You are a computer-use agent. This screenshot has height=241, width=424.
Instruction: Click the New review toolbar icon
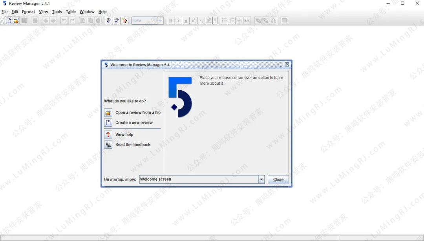(9, 20)
